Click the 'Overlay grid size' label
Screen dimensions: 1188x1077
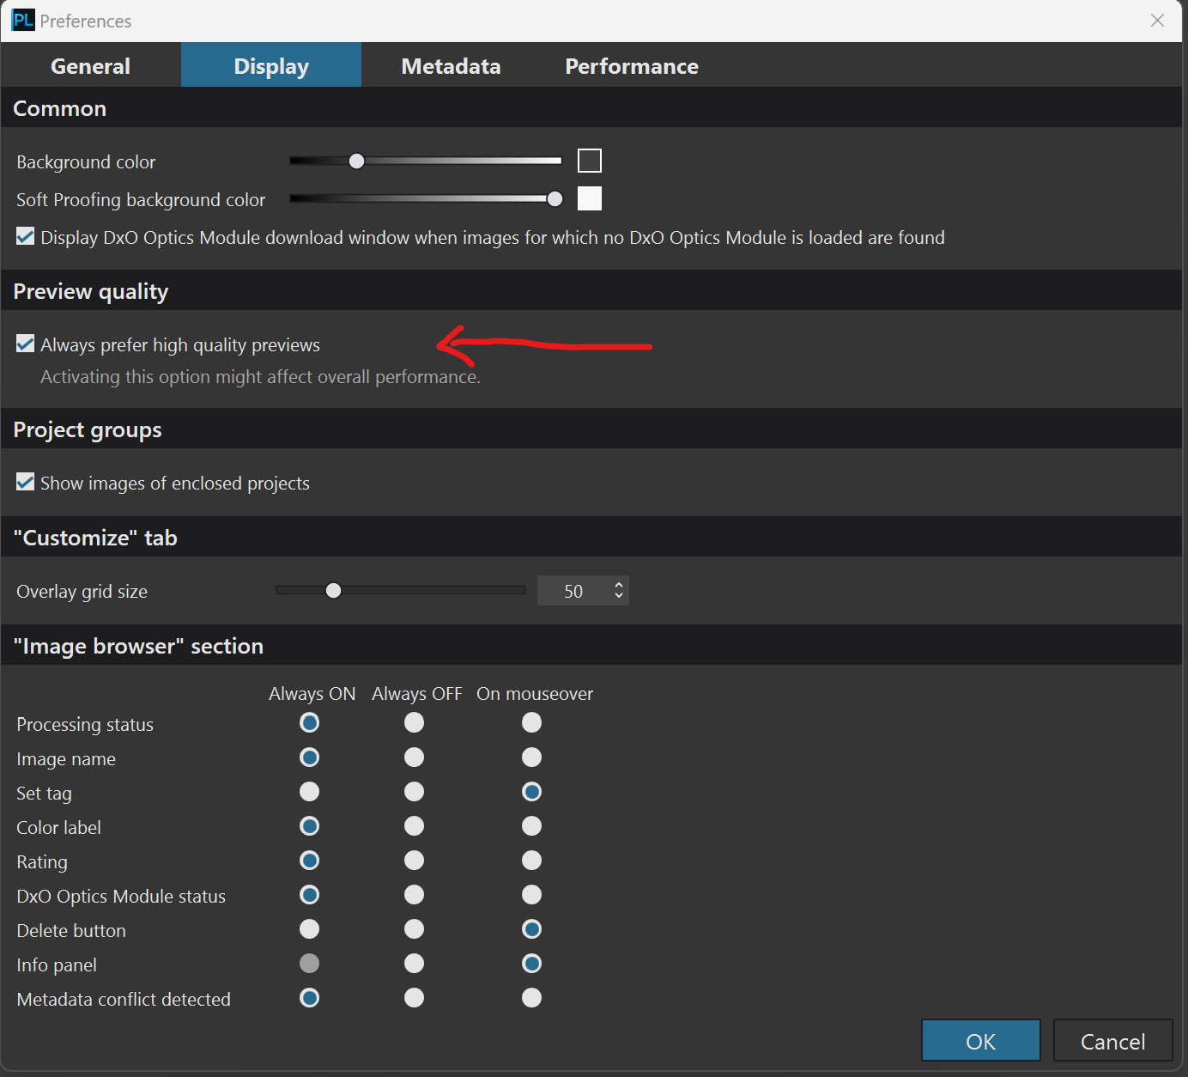[82, 592]
